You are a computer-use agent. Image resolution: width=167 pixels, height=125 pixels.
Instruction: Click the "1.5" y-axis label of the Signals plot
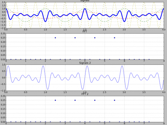pyautogui.click(x=4, y=5)
